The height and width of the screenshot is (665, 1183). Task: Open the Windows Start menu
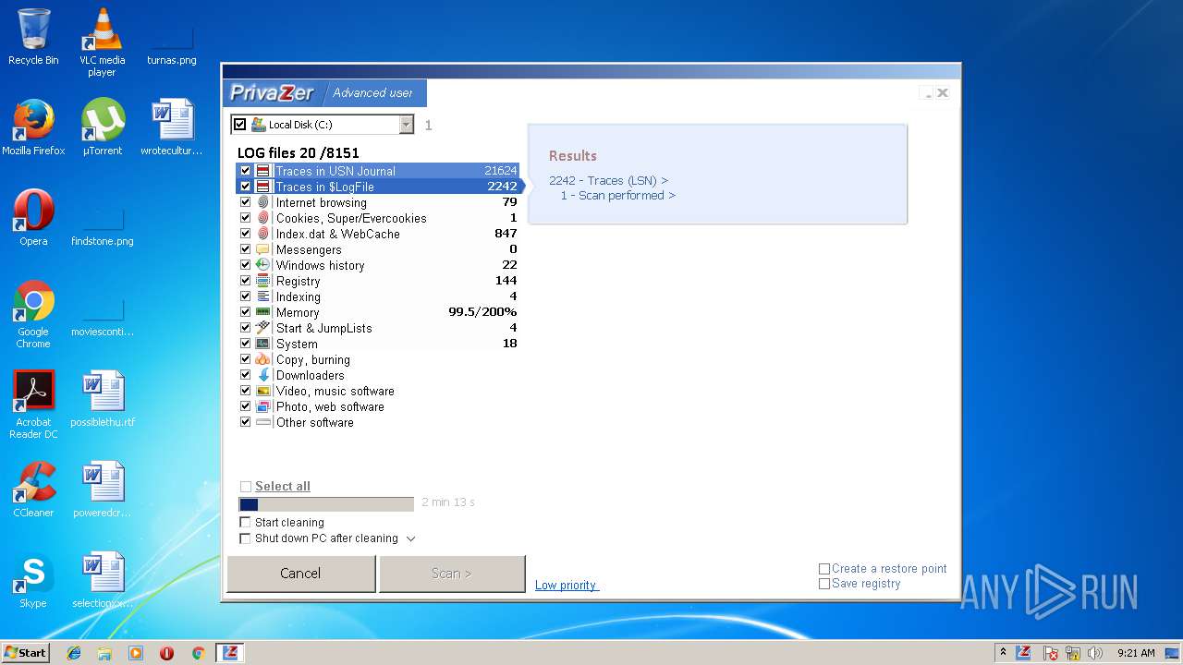pyautogui.click(x=26, y=652)
